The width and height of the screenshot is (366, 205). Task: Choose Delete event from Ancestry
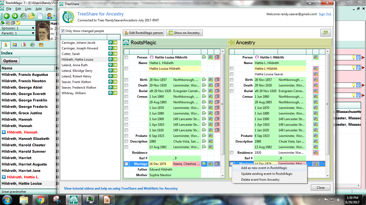point(269,180)
